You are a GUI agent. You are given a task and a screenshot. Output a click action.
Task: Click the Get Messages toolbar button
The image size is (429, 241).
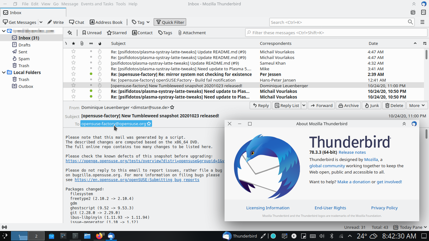coord(19,22)
